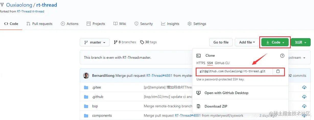Open repository Settings tab
Image resolution: width=314 pixels, height=120 pixels.
coord(197,24)
